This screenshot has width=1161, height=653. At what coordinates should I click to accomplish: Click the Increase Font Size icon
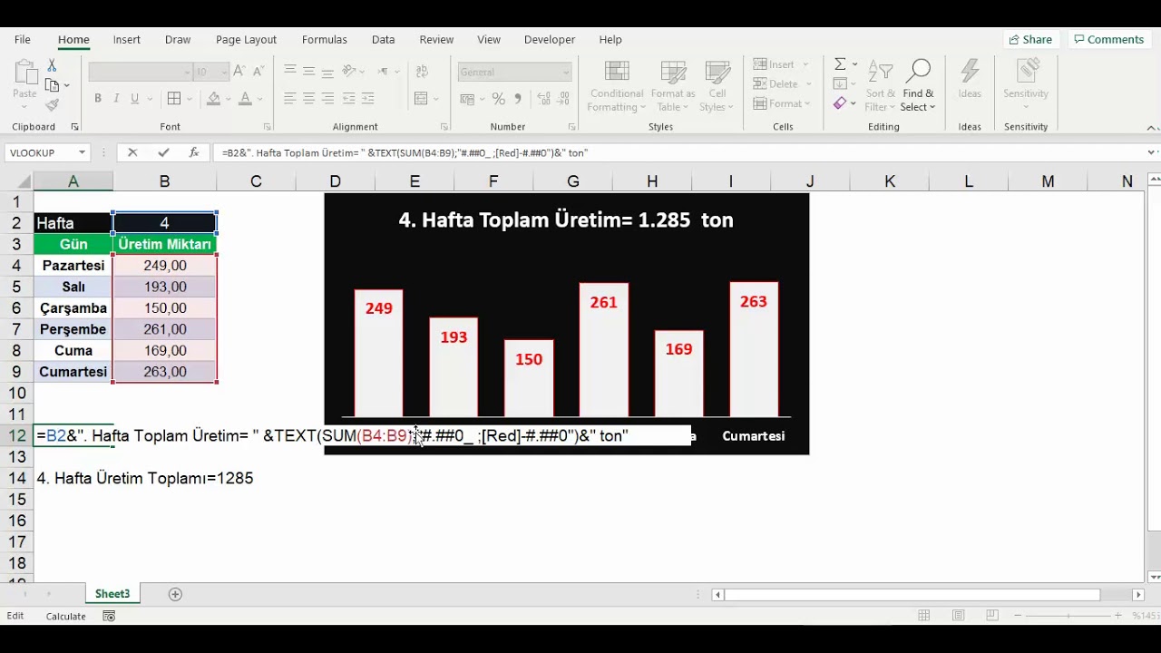coord(239,72)
